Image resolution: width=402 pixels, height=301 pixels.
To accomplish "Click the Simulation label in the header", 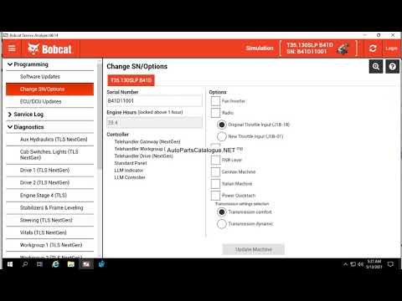I will click(260, 48).
